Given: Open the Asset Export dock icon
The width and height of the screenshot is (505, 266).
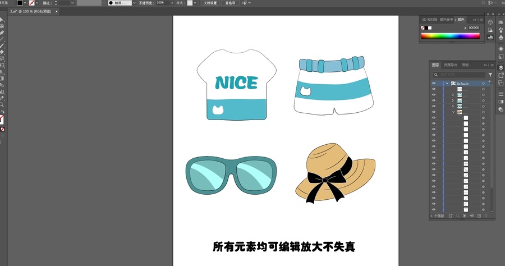Looking at the screenshot, I should tap(501, 75).
